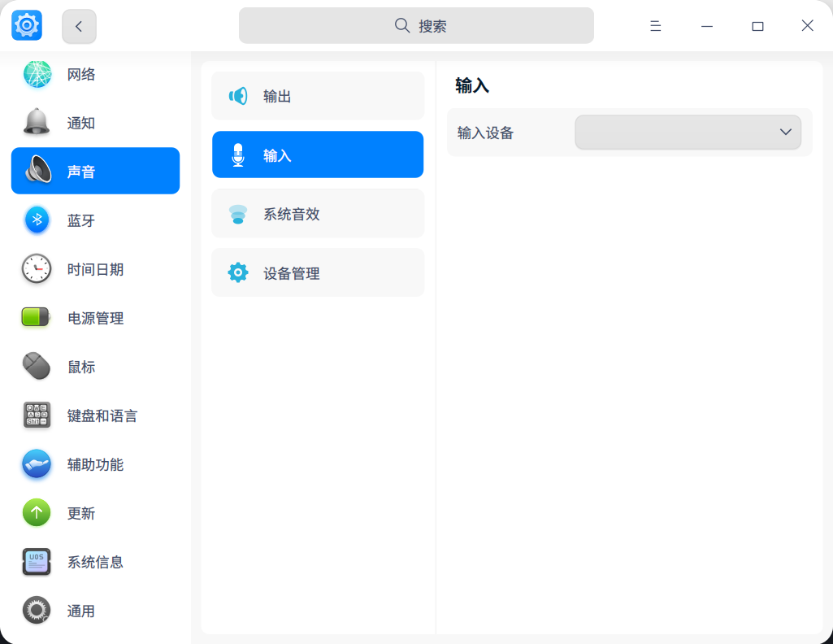Open 辅助功能 hand icon settings

coord(37,463)
